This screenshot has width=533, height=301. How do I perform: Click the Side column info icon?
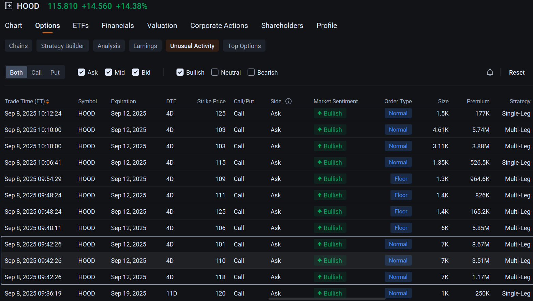coord(288,101)
